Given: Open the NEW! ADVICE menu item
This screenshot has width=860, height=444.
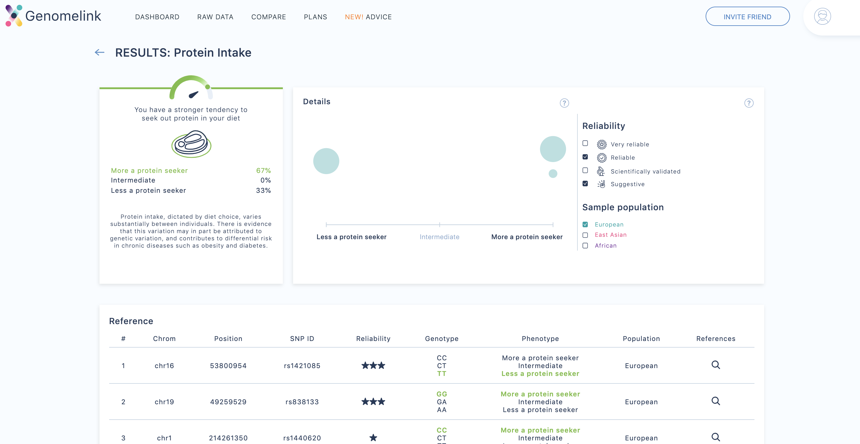Looking at the screenshot, I should click(x=368, y=17).
